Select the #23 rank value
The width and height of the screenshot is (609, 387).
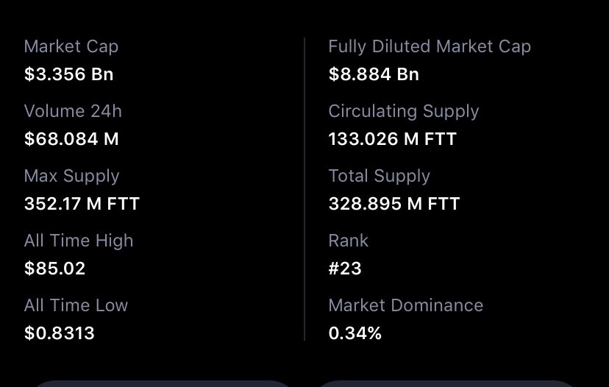tap(345, 269)
